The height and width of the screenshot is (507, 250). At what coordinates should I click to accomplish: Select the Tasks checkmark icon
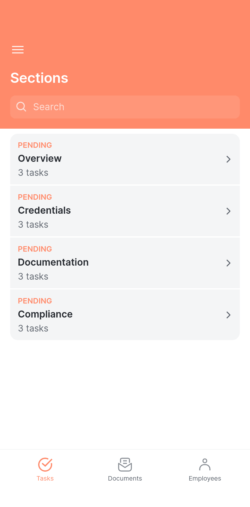coord(45,465)
